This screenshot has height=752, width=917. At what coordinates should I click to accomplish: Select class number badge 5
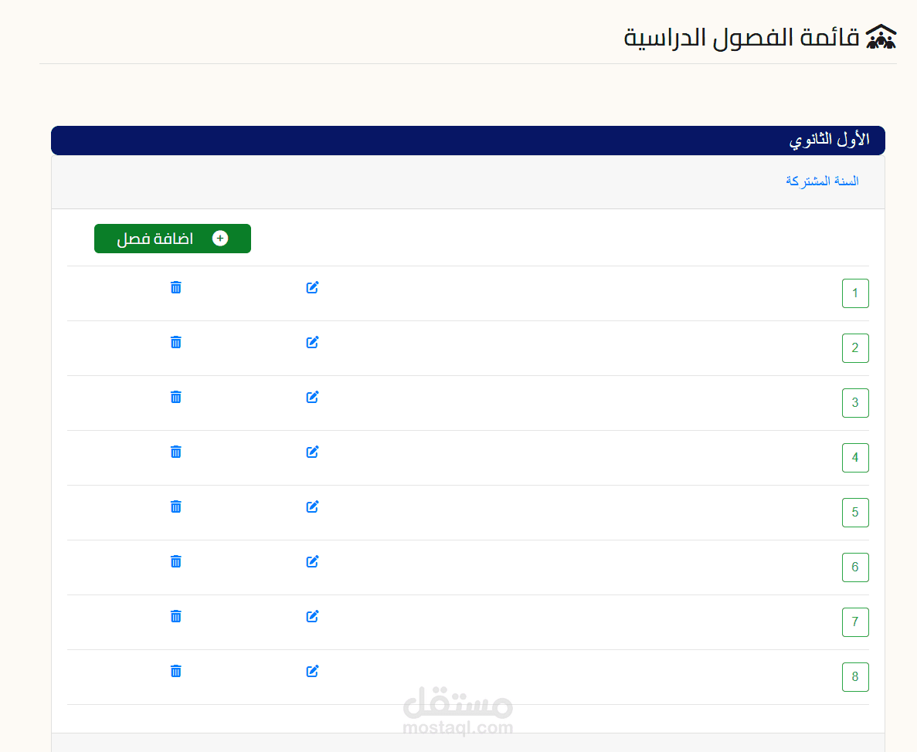tap(855, 513)
